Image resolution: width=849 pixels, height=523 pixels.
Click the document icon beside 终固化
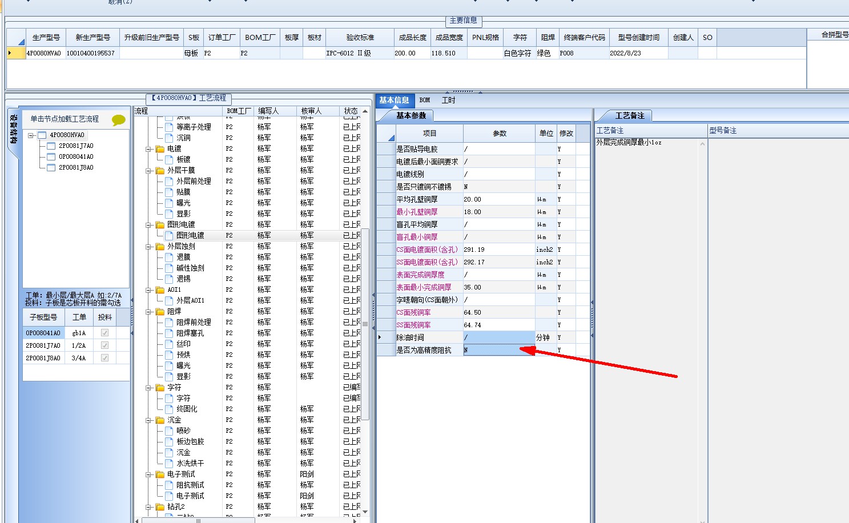click(169, 409)
